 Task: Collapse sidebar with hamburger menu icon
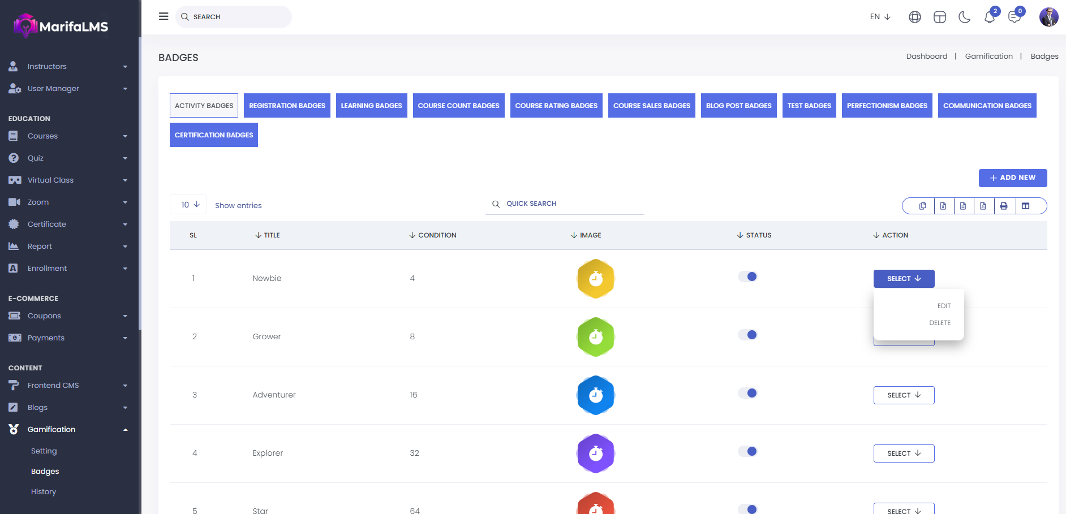(164, 16)
